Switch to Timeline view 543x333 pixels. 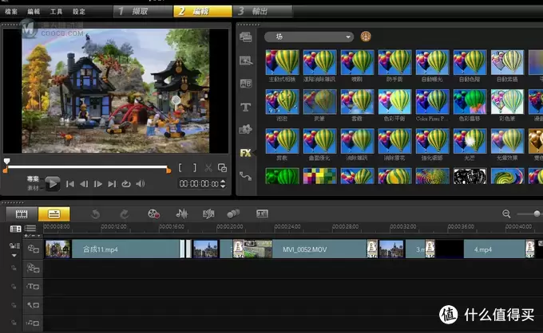coord(54,214)
